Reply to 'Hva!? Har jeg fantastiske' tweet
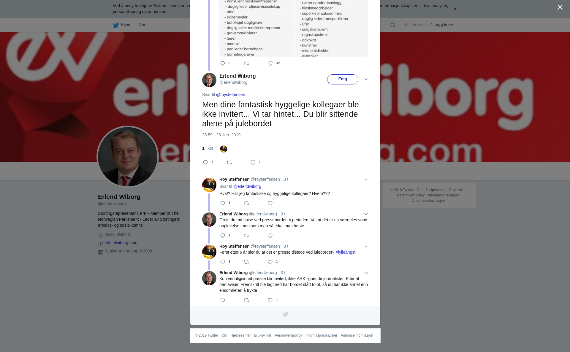570x352 pixels. [223, 203]
